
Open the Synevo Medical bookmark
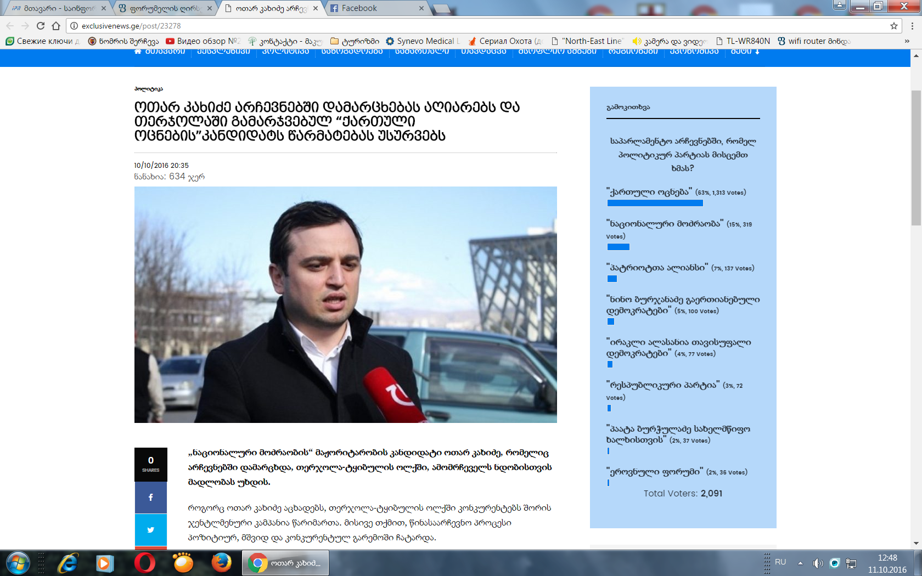pos(423,41)
